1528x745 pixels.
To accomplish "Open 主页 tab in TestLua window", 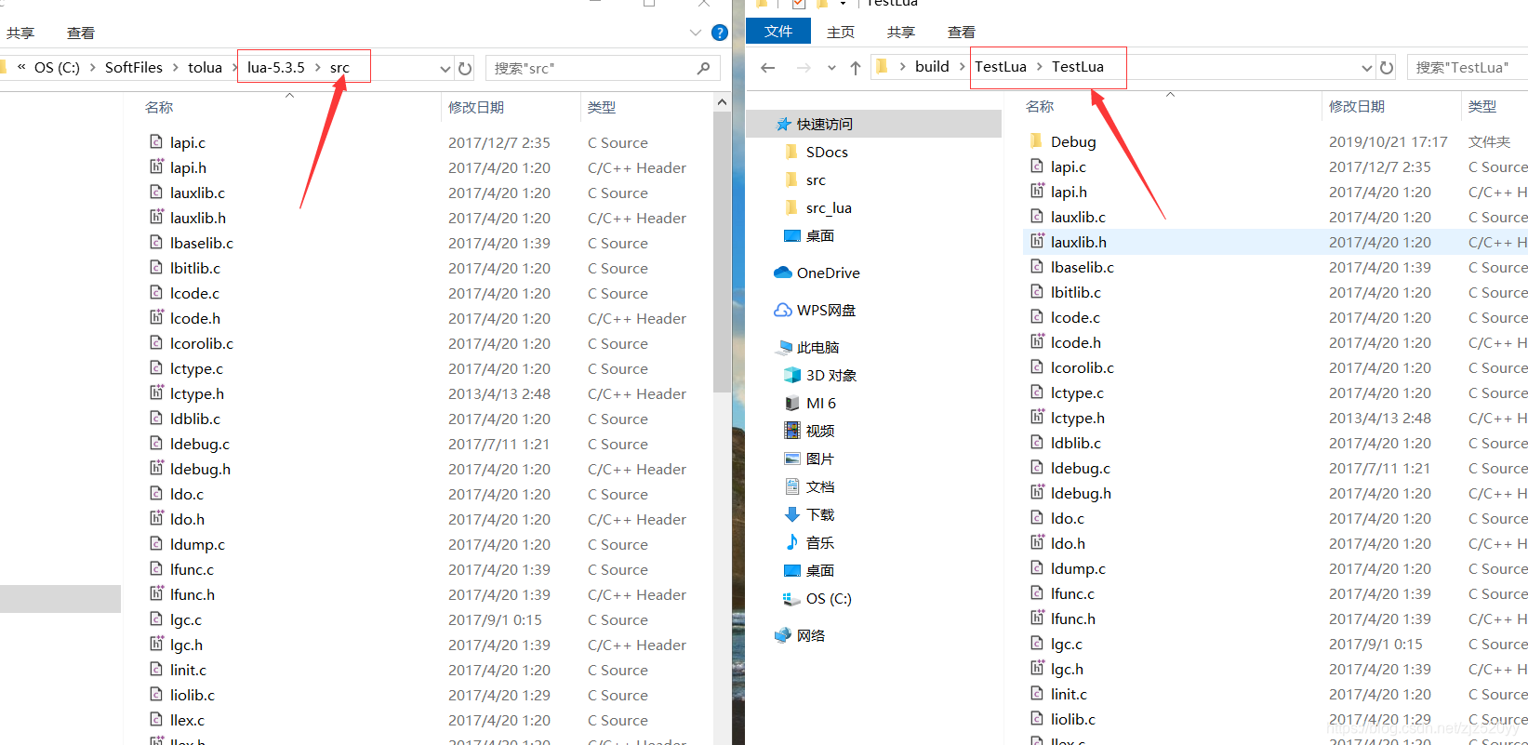I will tap(841, 32).
